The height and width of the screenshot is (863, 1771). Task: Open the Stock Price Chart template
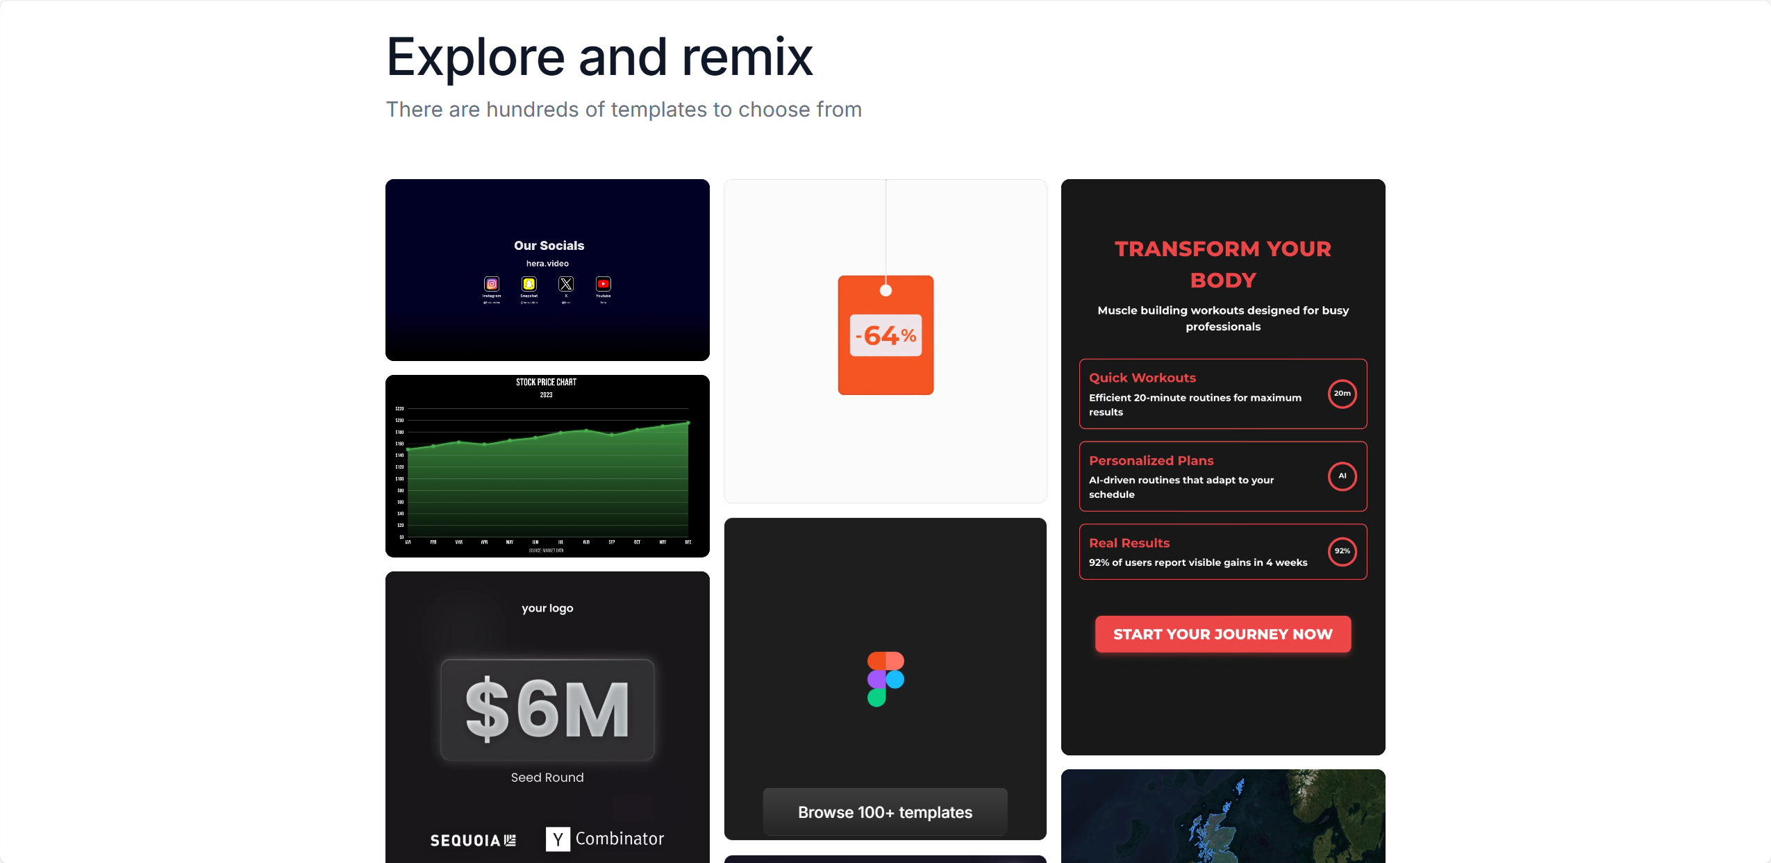pyautogui.click(x=547, y=466)
